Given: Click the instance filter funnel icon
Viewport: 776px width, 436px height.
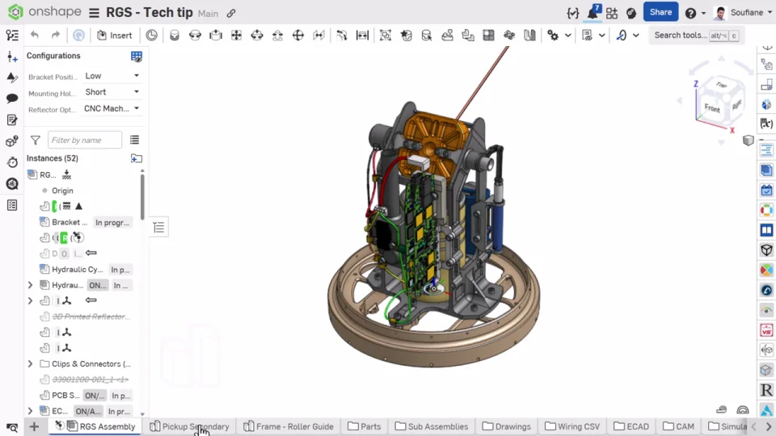Looking at the screenshot, I should pyautogui.click(x=35, y=140).
